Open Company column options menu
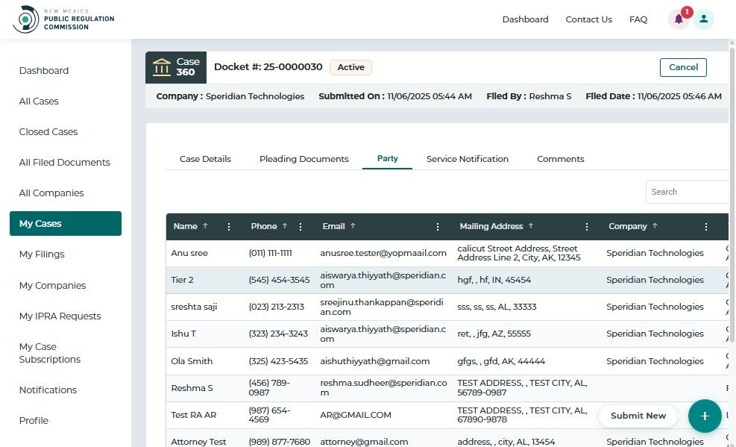Viewport: 736px width, 447px height. (706, 227)
